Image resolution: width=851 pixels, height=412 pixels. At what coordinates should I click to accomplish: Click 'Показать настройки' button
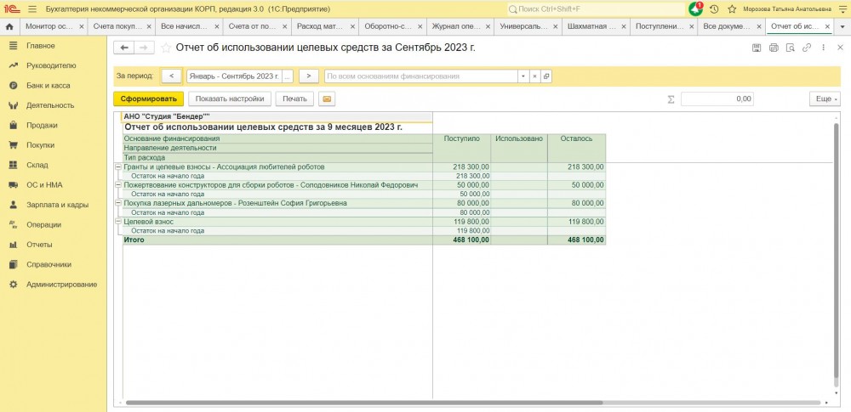click(230, 99)
